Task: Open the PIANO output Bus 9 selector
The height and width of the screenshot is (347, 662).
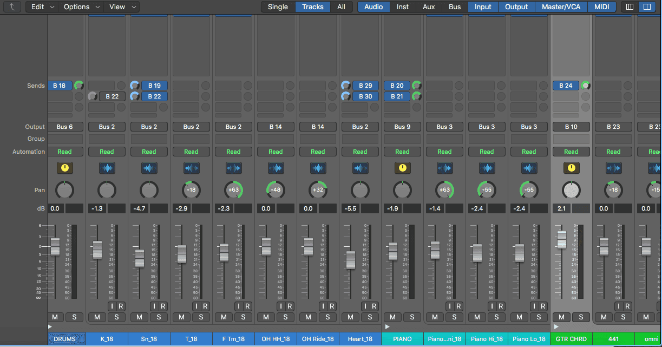Action: (402, 127)
